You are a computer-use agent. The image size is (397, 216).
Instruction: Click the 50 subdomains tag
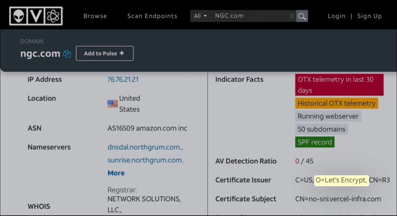click(x=321, y=129)
